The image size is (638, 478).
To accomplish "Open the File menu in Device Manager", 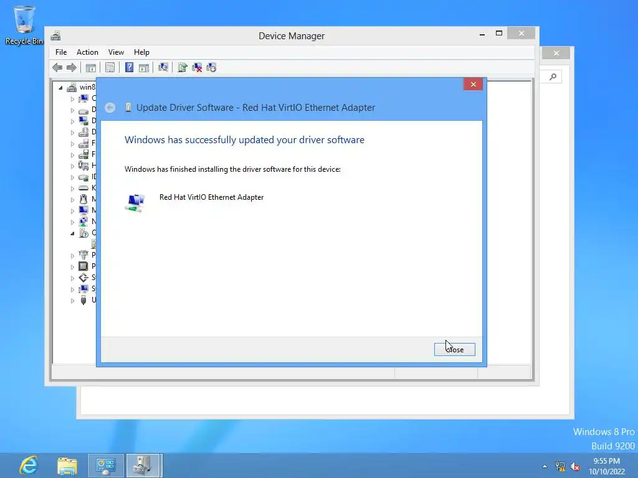I will (61, 52).
